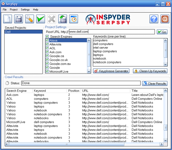Click the results horizontal scroll right arrow
The width and height of the screenshot is (172, 150).
tap(161, 144)
